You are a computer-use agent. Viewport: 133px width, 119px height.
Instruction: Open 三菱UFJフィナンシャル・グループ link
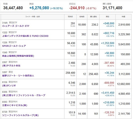24,95
